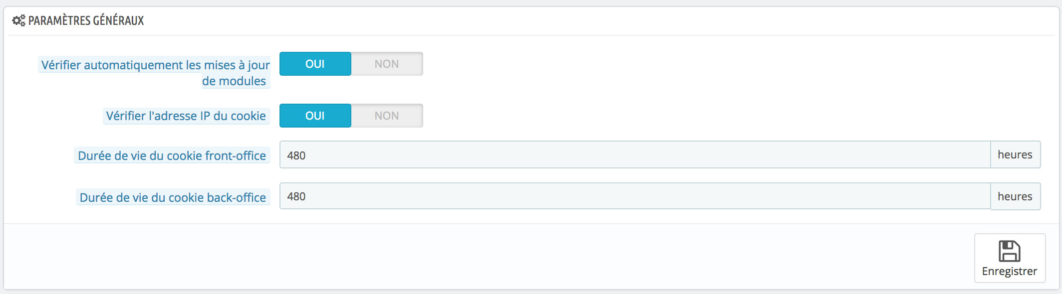Click the 'Vérifier automatiquement les mises à jour' label
The height and width of the screenshot is (294, 1062).
click(x=155, y=65)
